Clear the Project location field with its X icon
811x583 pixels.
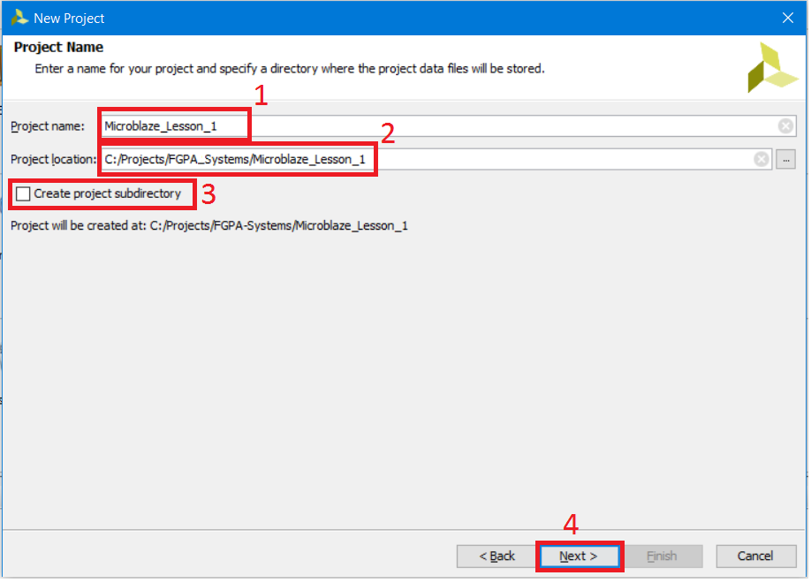click(762, 159)
